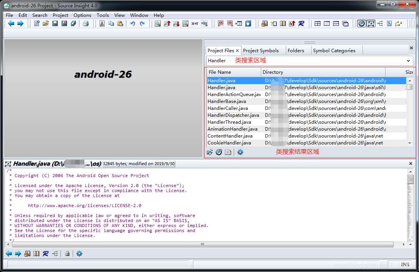Undo the last edit via the toolbar
The image size is (419, 272).
pos(132,24)
